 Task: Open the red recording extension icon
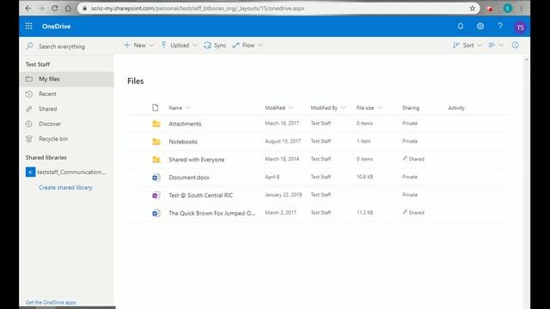pos(491,9)
